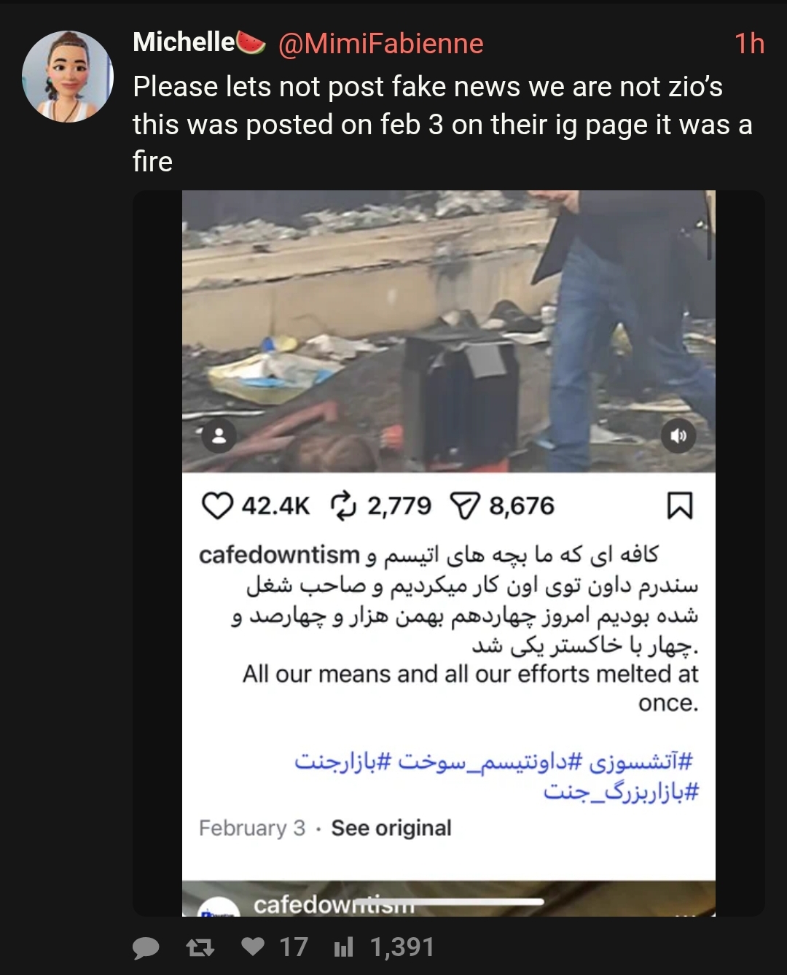Open the #بازاربزرگ_جنت hashtag
787x975 pixels.
[622, 791]
